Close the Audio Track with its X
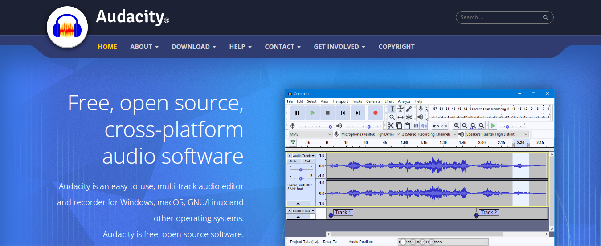Viewport: 601px width, 246px height. click(290, 156)
